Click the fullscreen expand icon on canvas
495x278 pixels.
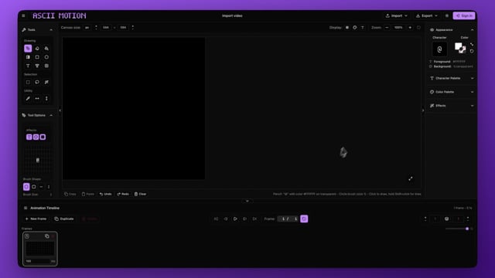[411, 178]
